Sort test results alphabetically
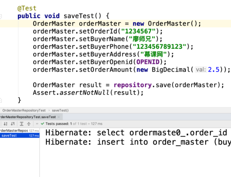This screenshot has width=231, height=177. click(x=6, y=124)
